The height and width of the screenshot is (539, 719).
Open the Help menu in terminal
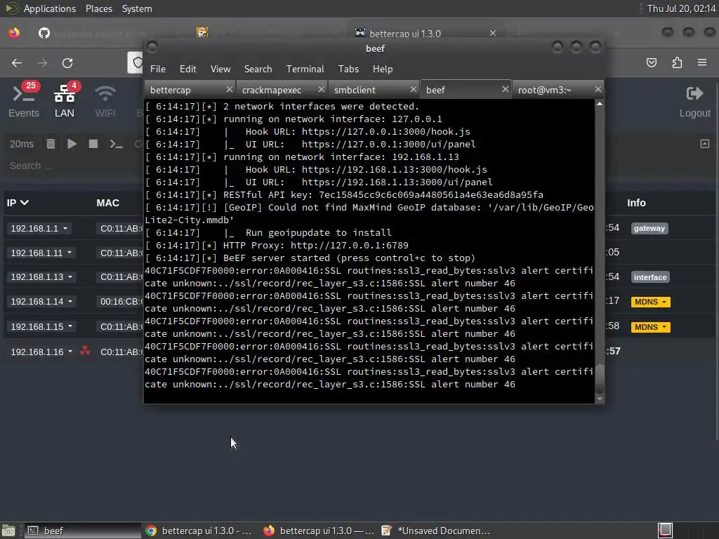(x=383, y=69)
